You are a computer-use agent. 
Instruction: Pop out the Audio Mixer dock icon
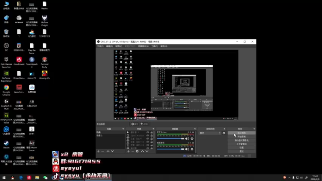point(195,129)
